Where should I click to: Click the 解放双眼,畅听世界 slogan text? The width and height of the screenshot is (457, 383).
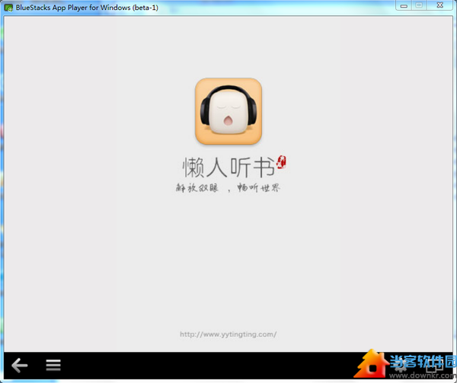click(228, 188)
